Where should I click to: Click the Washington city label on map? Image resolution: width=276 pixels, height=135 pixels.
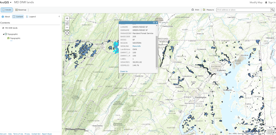coord(200,97)
